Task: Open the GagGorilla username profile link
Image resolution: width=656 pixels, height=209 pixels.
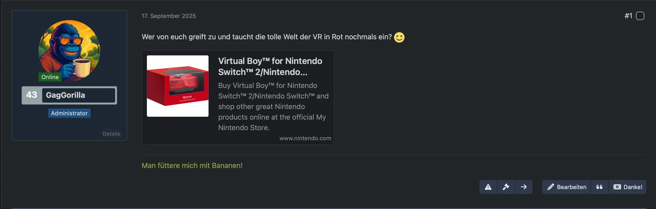Action: point(66,95)
